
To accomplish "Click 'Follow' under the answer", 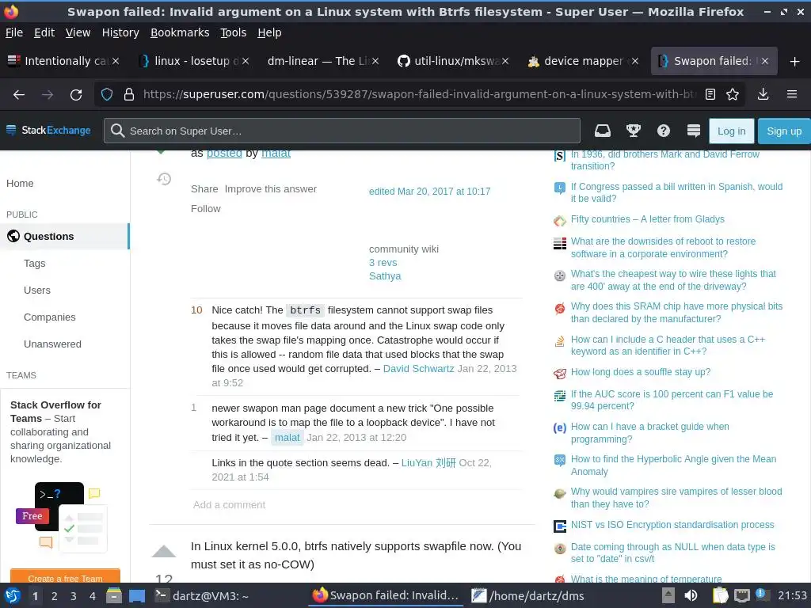I will click(x=206, y=208).
